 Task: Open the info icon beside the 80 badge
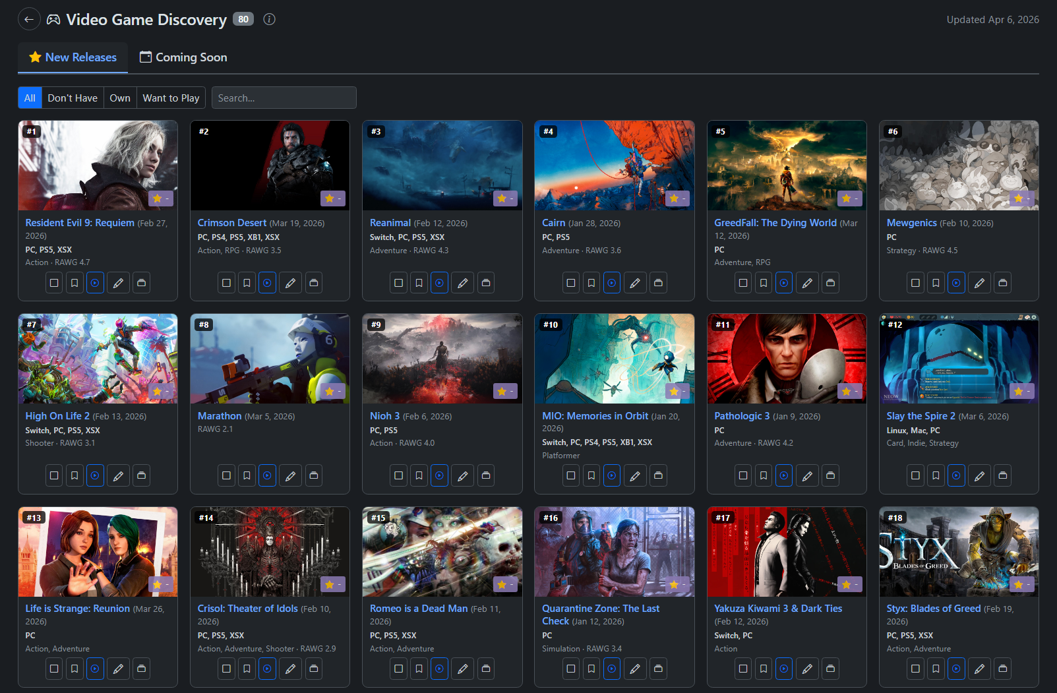[269, 20]
